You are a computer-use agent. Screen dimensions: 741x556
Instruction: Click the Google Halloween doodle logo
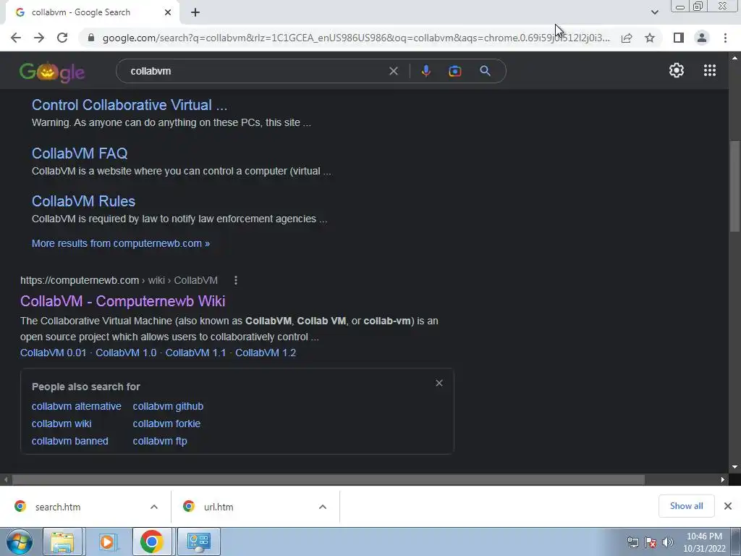pyautogui.click(x=52, y=72)
